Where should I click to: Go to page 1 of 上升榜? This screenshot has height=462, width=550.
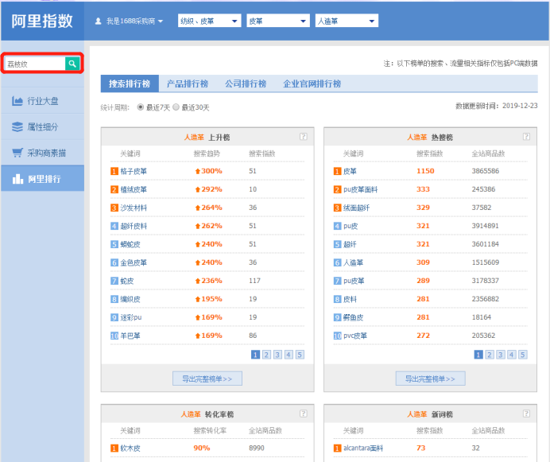(x=255, y=355)
